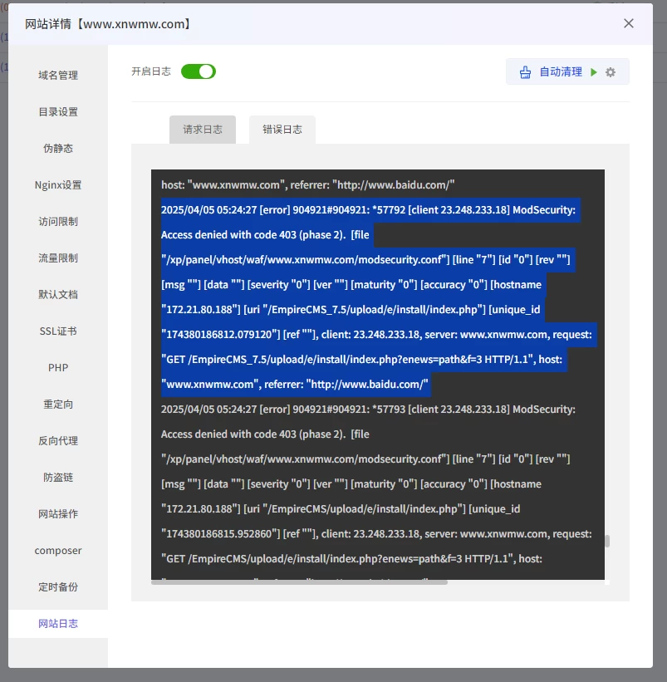Click the log's horizontal scrollbar
Screen dimensions: 667x682
click(x=299, y=582)
